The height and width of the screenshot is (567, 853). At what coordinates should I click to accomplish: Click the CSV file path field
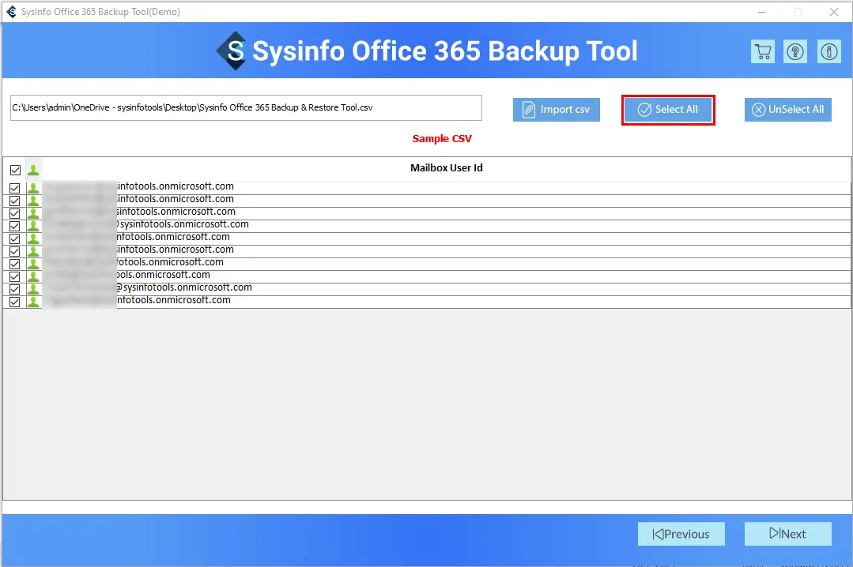246,107
